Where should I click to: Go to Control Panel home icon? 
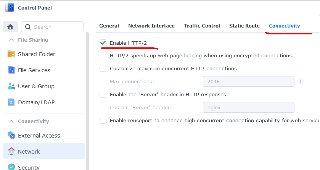[x=10, y=27]
